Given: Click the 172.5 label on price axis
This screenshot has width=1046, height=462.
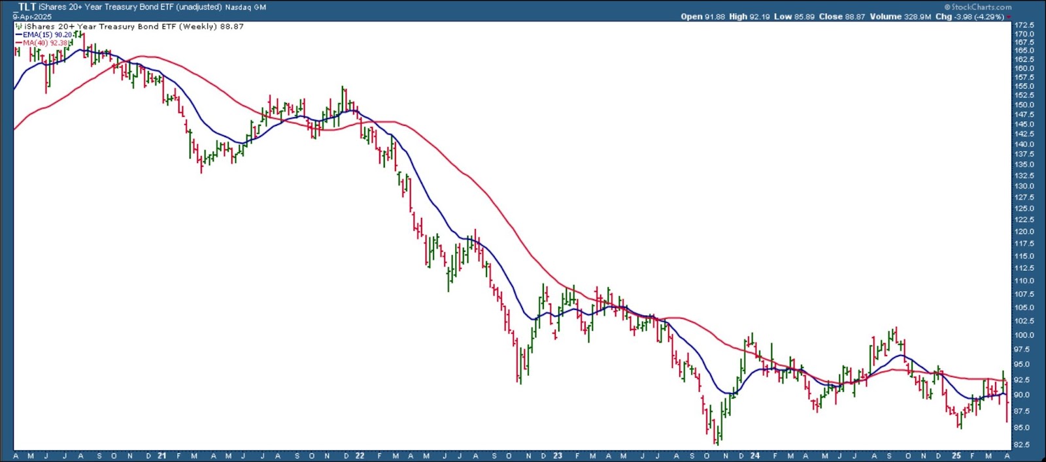Looking at the screenshot, I should tap(1024, 25).
